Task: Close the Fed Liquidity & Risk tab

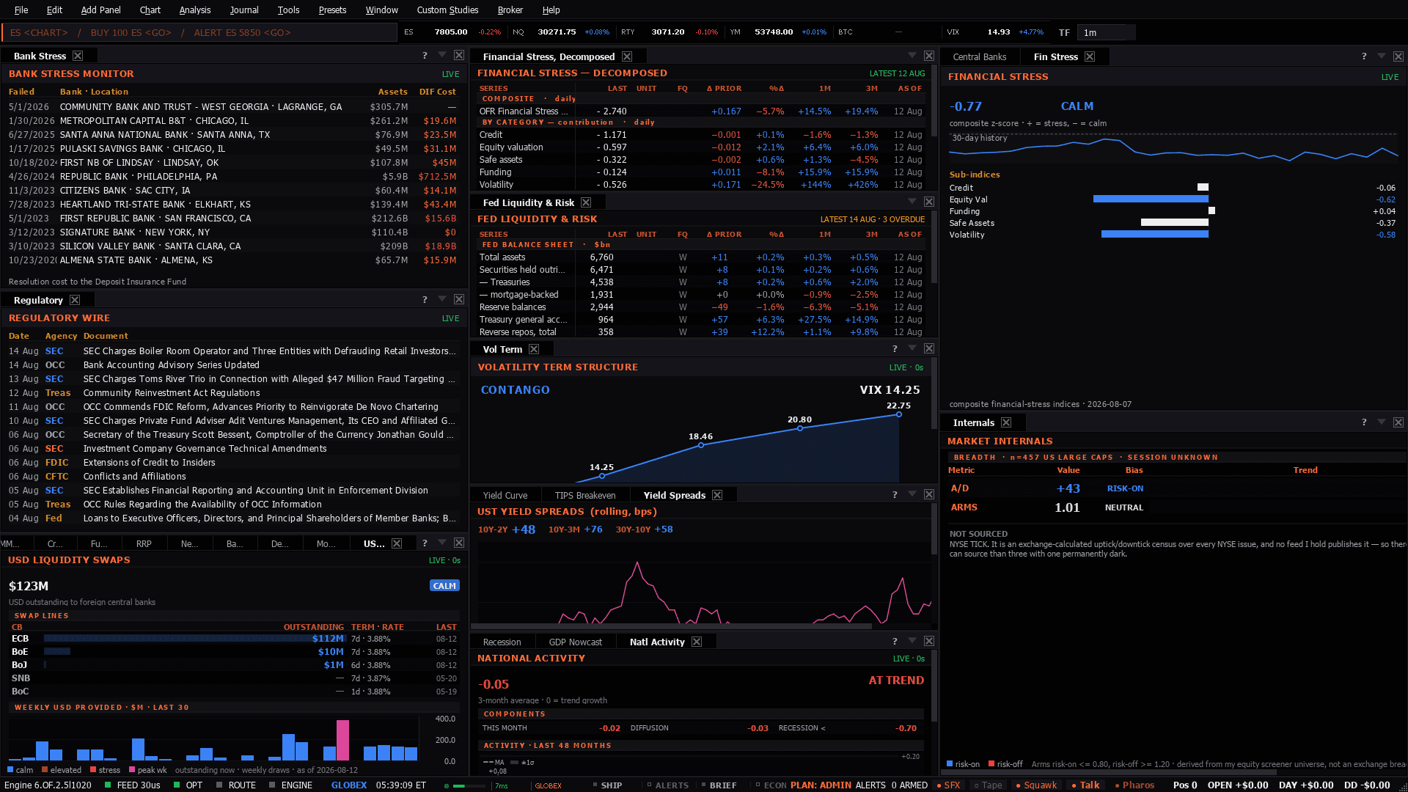Action: tap(586, 202)
